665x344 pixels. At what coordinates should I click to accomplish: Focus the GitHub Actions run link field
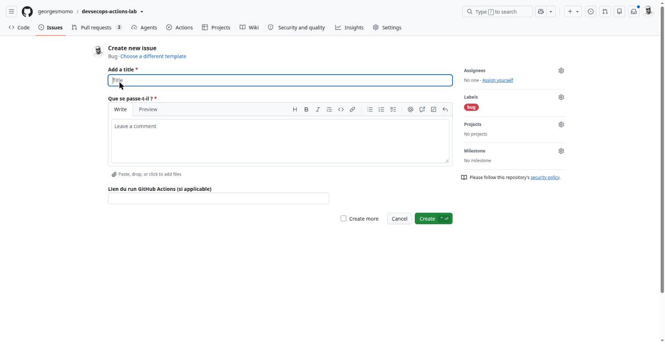(x=219, y=198)
